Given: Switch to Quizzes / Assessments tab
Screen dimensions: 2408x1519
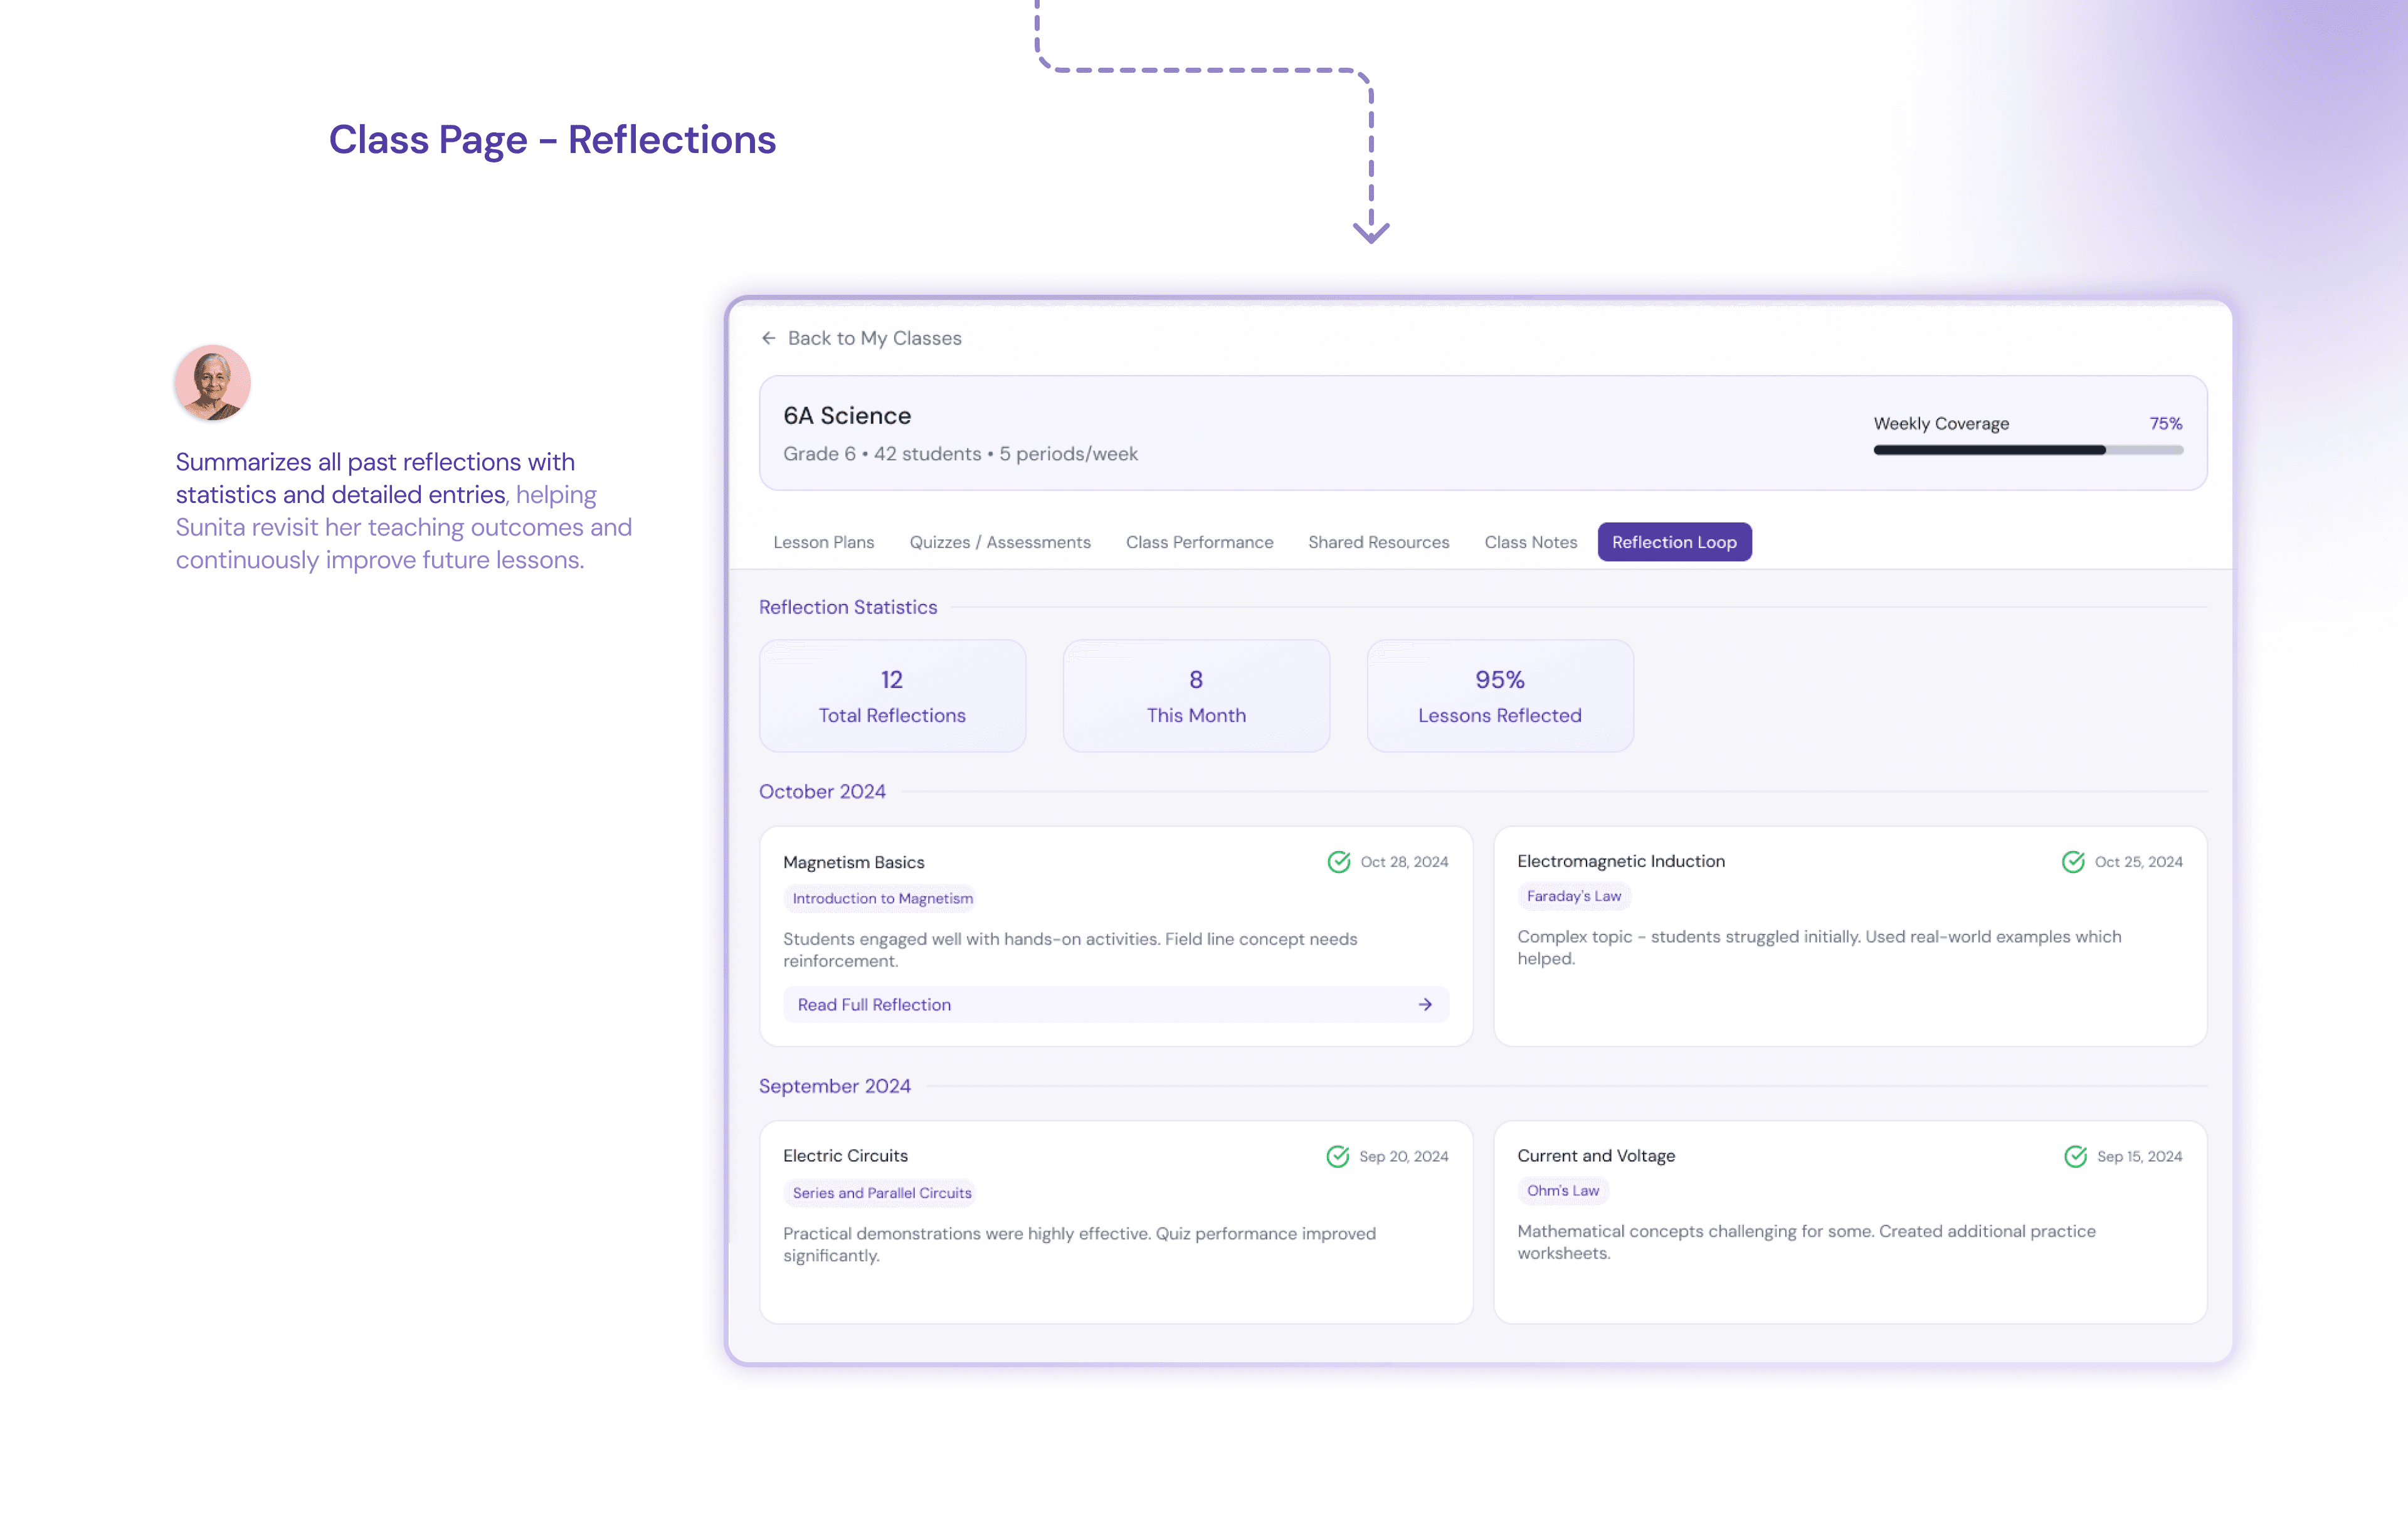Looking at the screenshot, I should [999, 542].
